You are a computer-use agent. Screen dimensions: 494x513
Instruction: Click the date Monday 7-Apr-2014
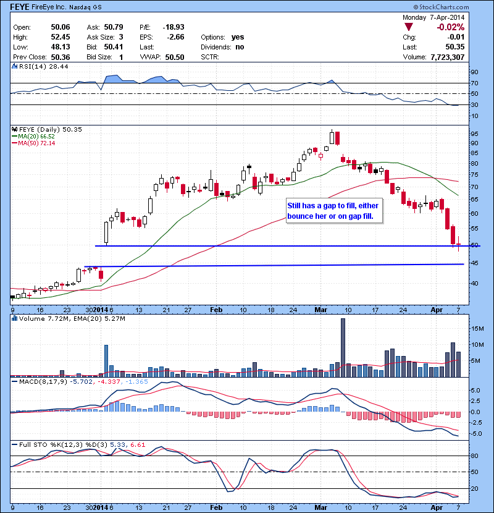(433, 17)
